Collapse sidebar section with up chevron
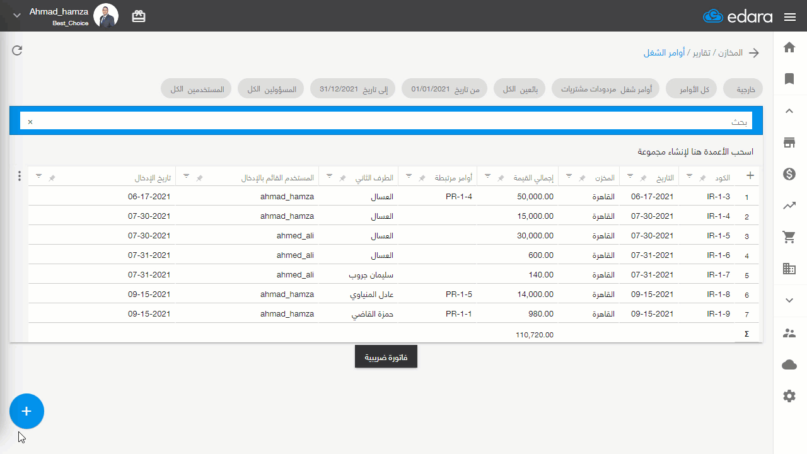This screenshot has width=807, height=454. [x=789, y=111]
